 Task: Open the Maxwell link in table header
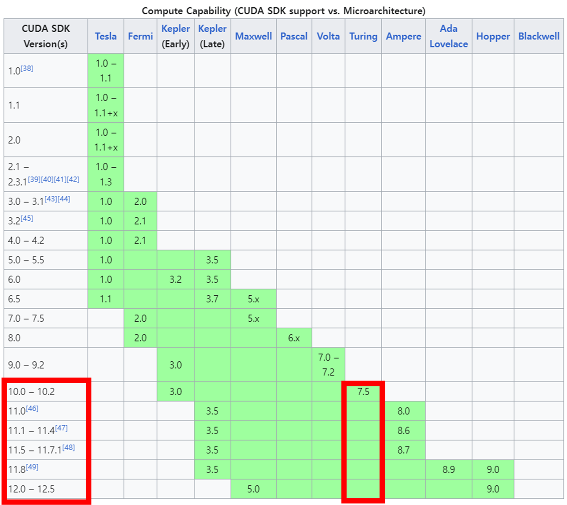253,36
